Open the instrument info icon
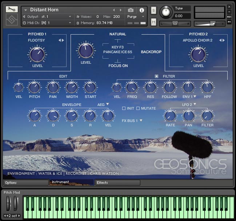 [x=142, y=10]
